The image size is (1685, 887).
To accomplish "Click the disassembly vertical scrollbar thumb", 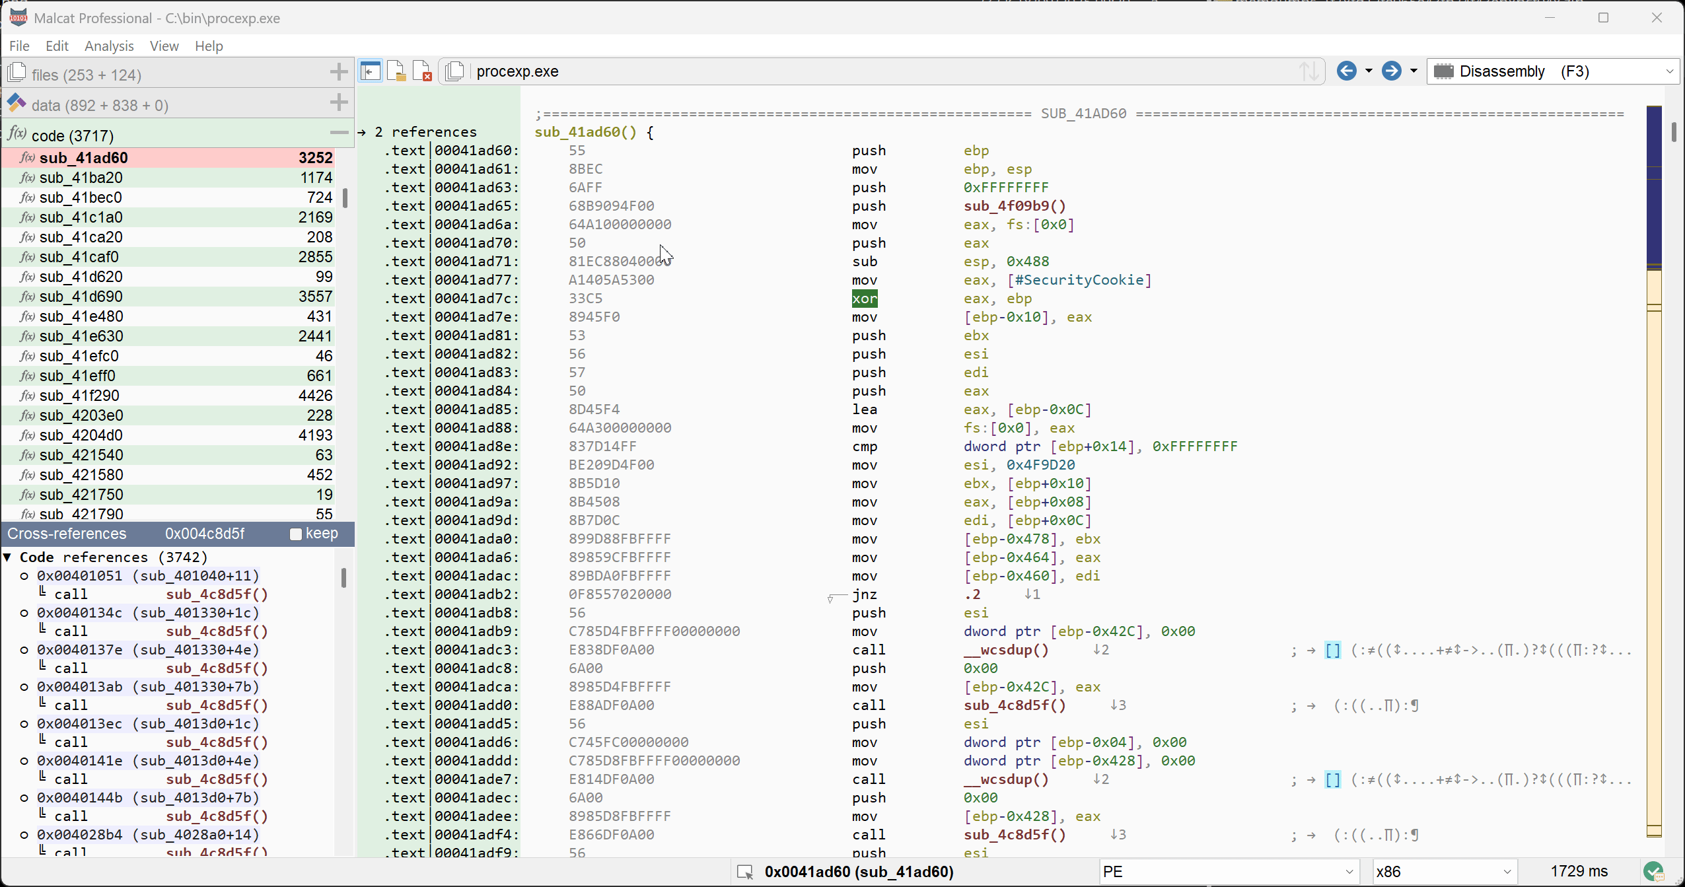I will pyautogui.click(x=1674, y=131).
